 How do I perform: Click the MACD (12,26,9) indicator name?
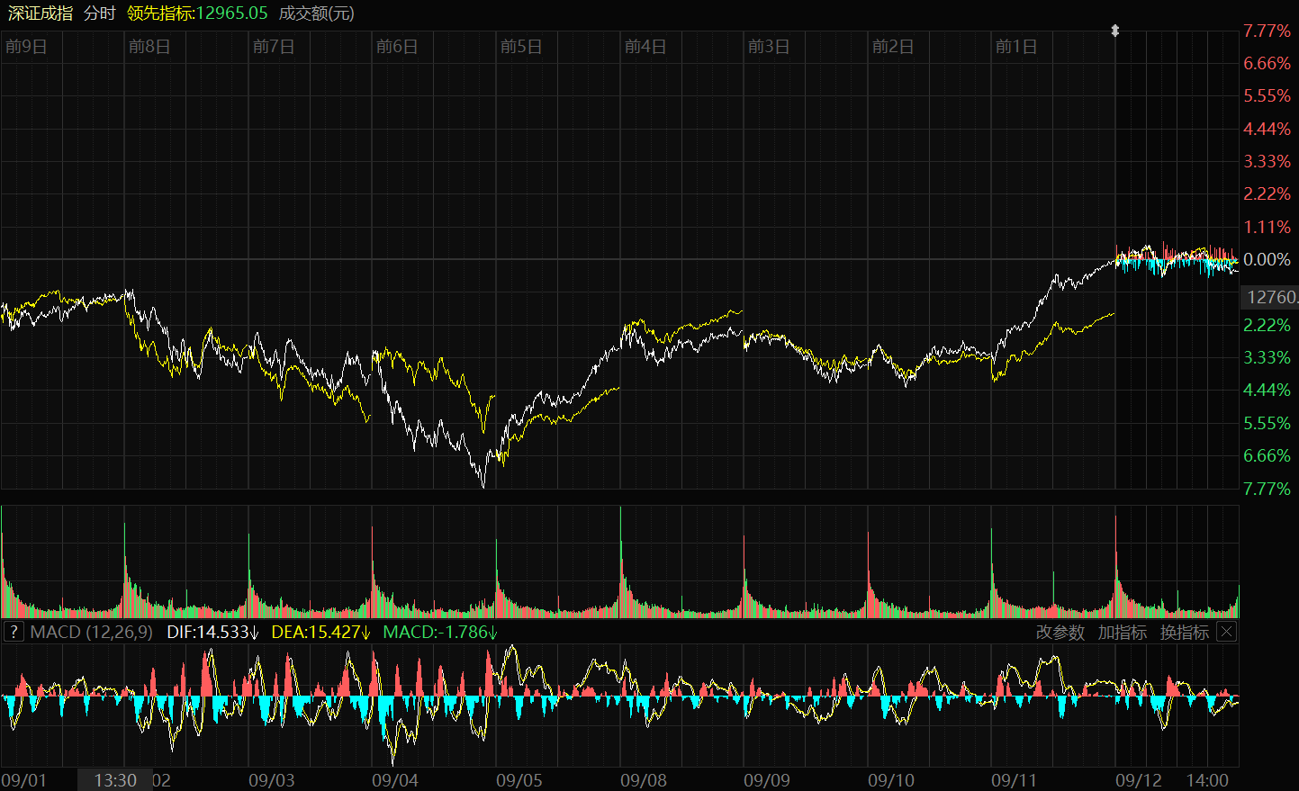91,632
